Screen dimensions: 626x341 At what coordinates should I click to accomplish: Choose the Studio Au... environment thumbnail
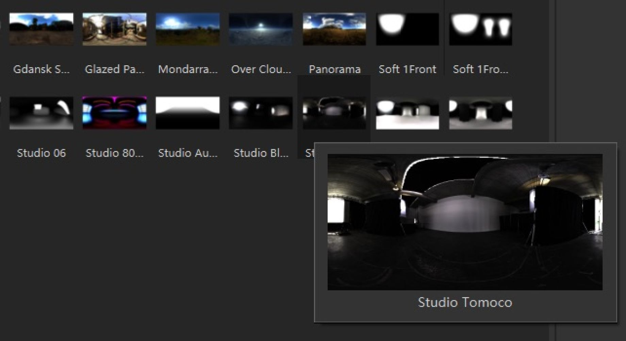(188, 113)
